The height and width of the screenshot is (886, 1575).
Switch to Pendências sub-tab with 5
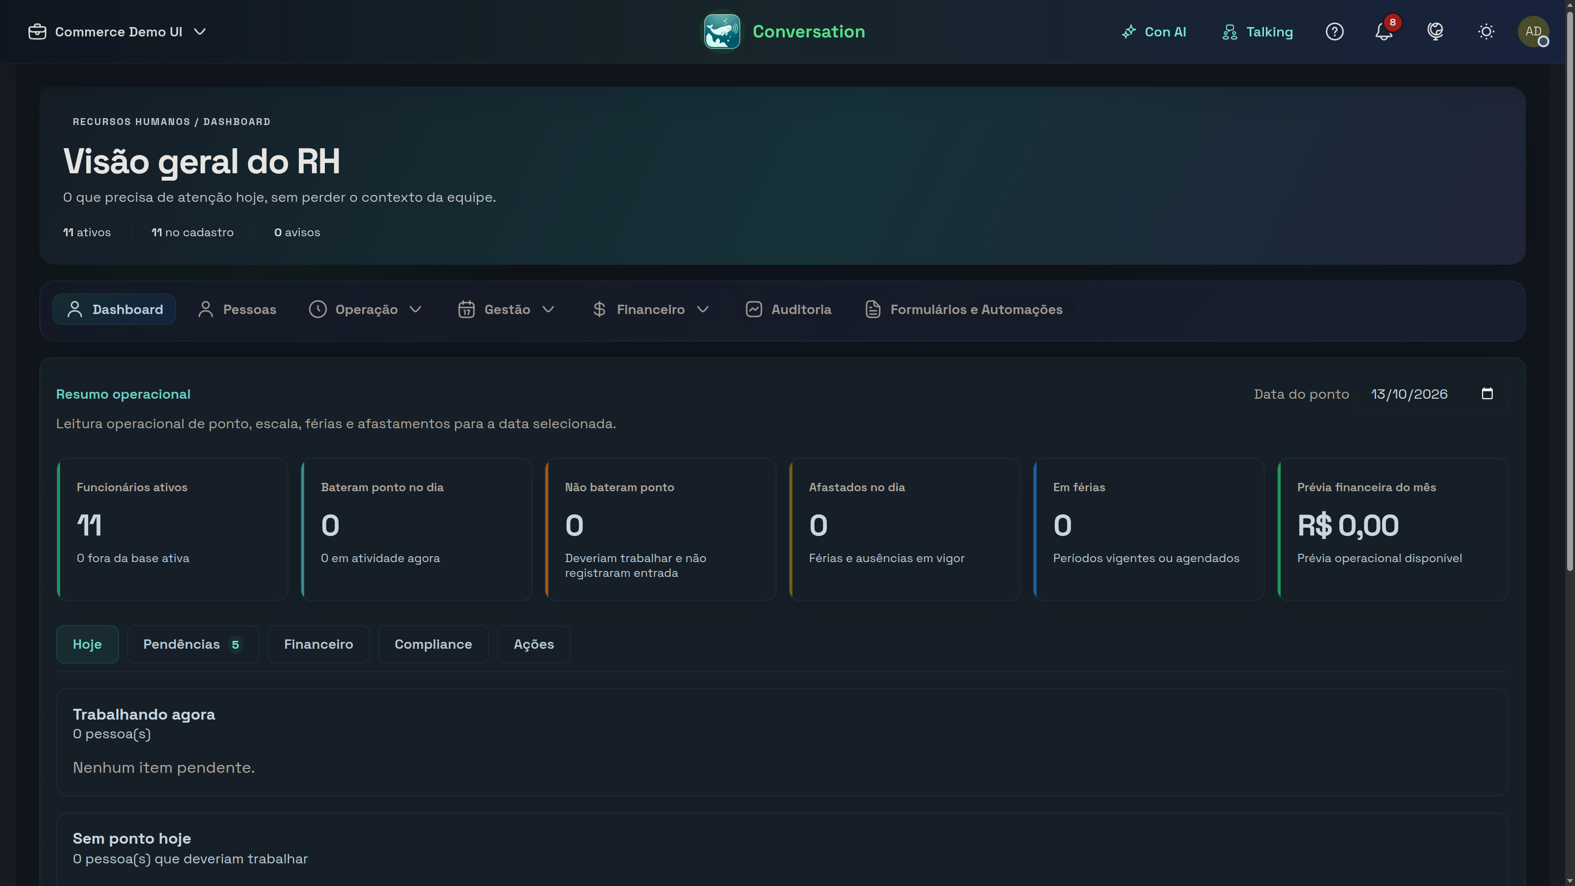193,644
